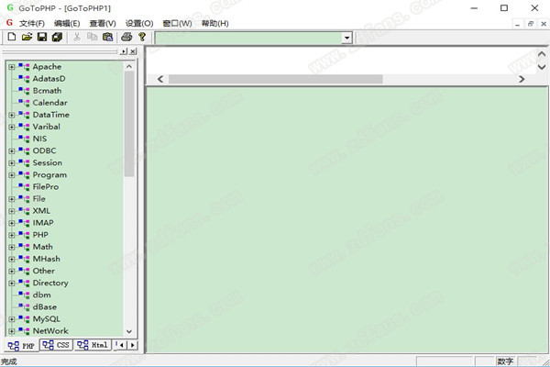Close the function tree side panel
The height and width of the screenshot is (367, 550).
click(133, 51)
